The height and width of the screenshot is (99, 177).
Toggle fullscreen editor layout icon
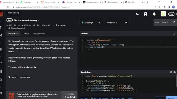(x=174, y=23)
